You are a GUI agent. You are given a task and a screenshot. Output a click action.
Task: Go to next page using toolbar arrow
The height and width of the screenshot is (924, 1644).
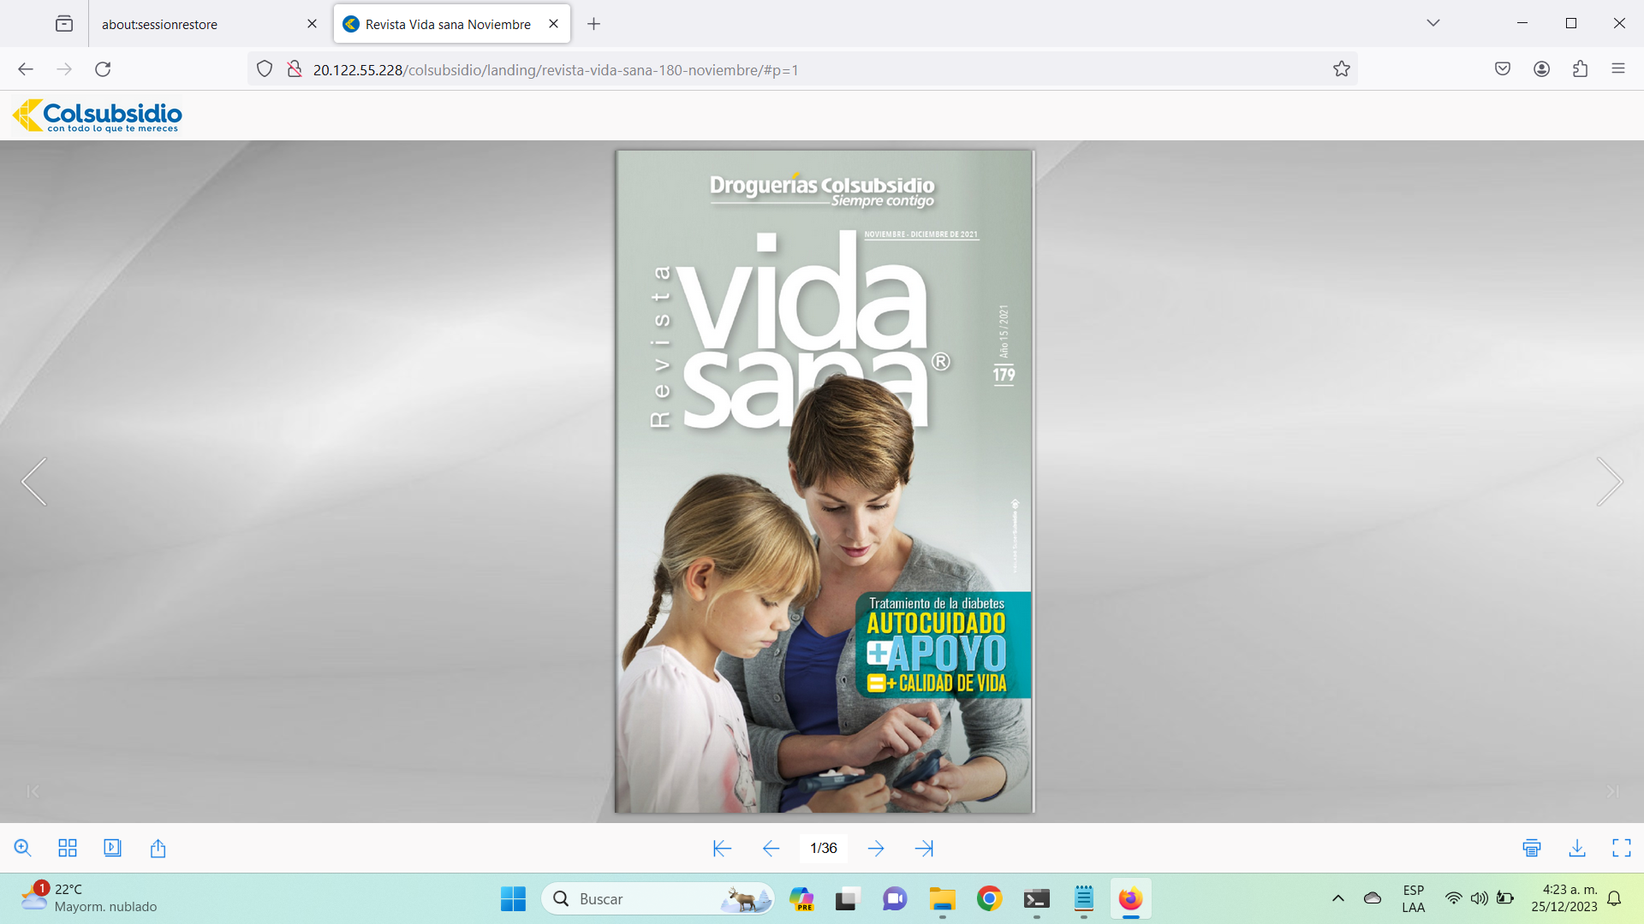click(875, 848)
